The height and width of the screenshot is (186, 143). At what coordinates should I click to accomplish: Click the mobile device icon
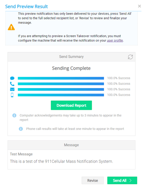click(12, 95)
